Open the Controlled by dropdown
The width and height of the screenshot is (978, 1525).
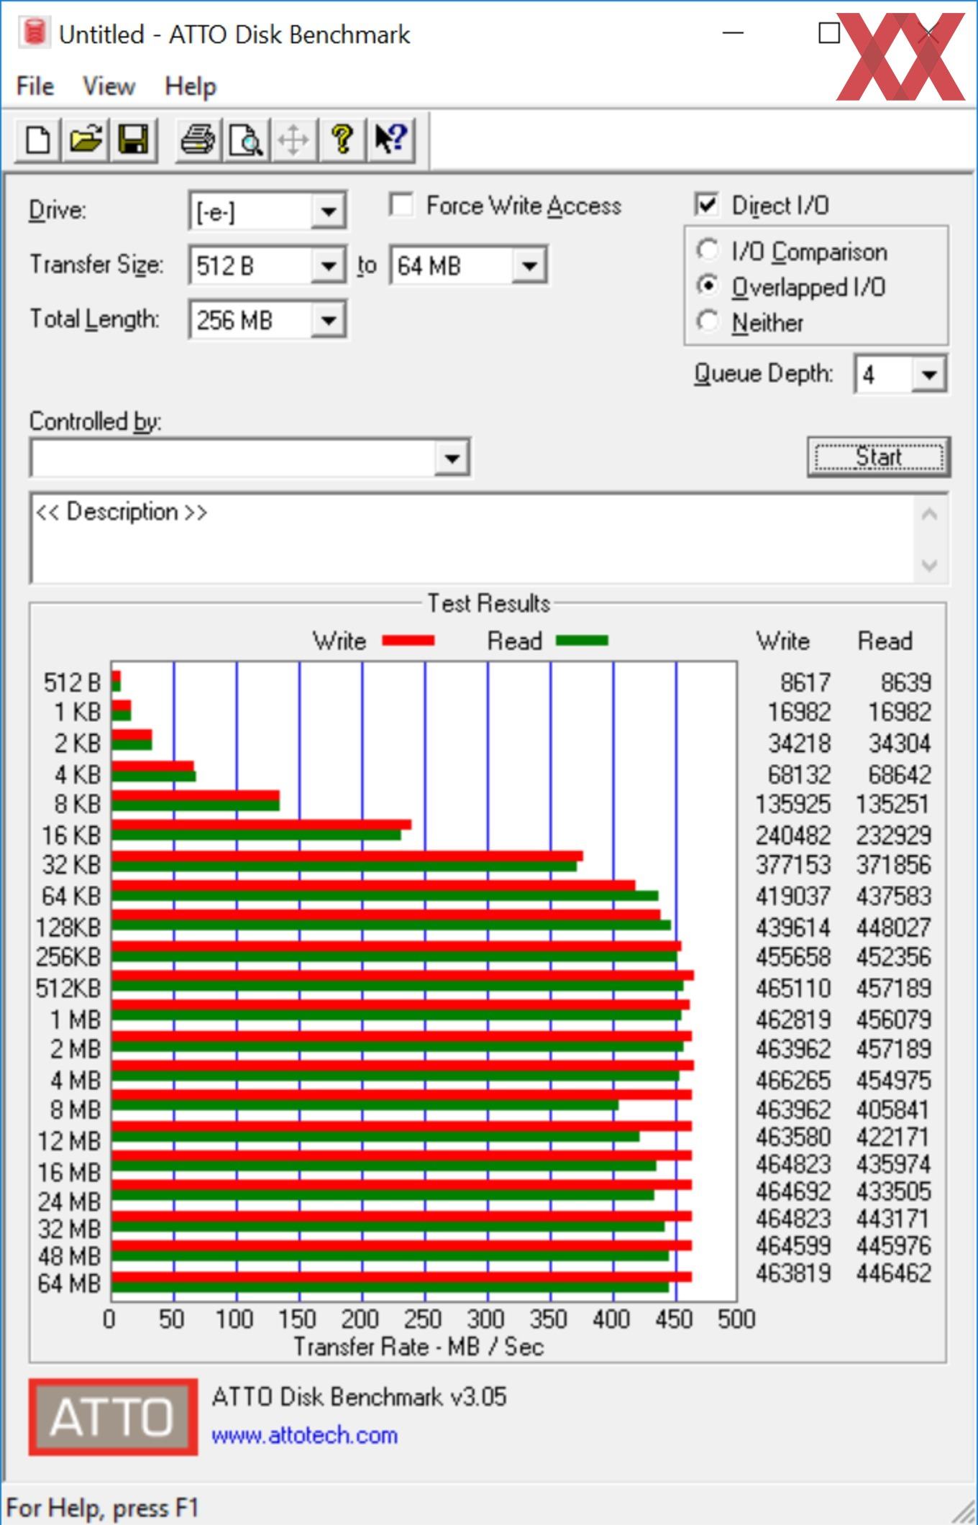(452, 457)
